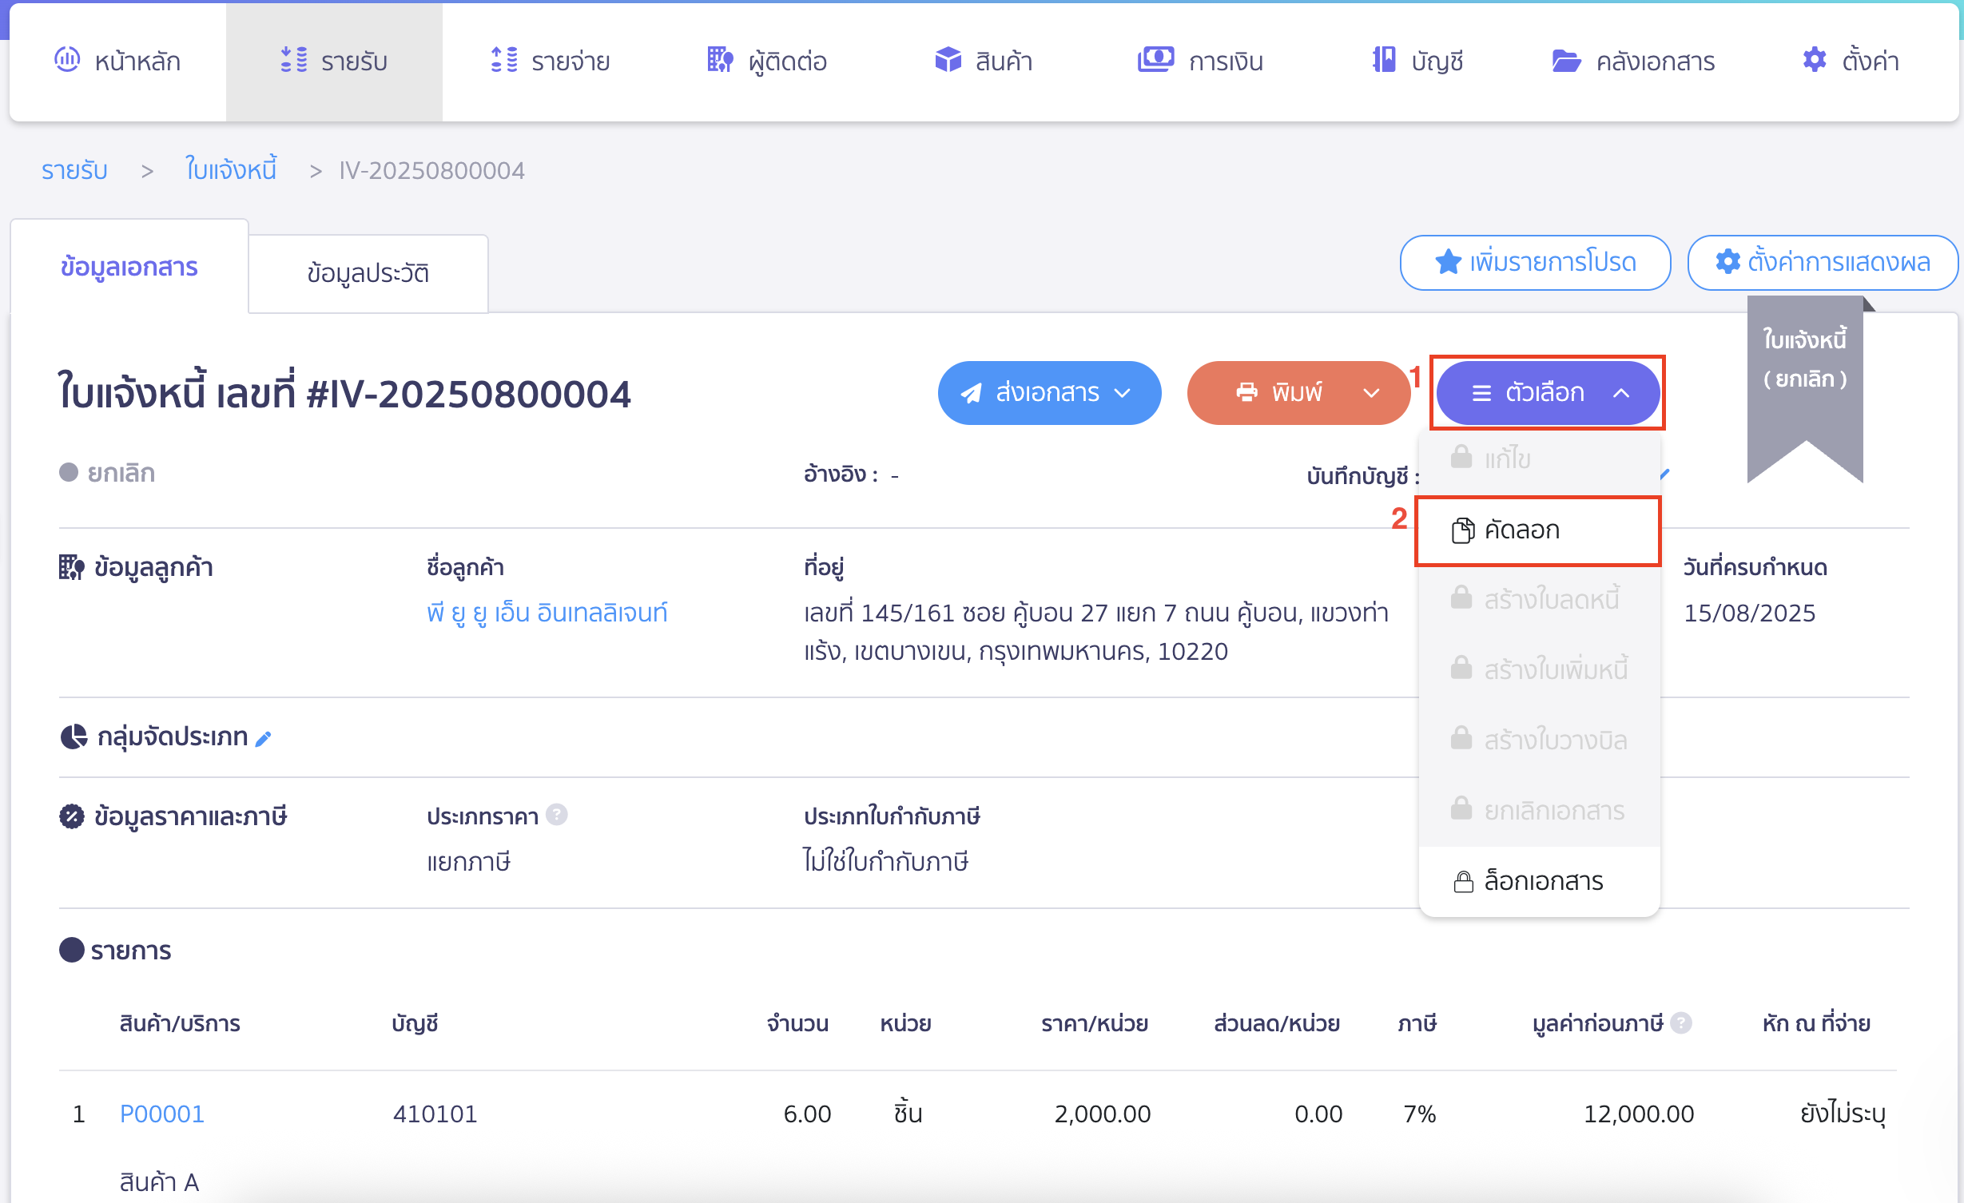
Task: Open the รายรับ income menu
Action: [x=334, y=62]
